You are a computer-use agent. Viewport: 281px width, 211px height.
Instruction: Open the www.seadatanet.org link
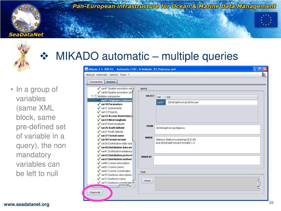click(x=27, y=204)
